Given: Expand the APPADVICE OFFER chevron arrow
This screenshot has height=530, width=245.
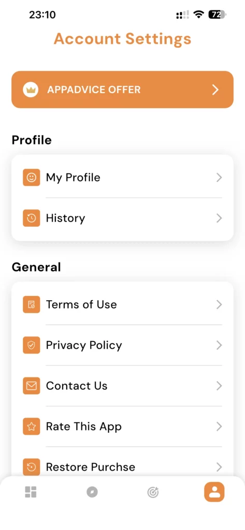Looking at the screenshot, I should [x=215, y=90].
